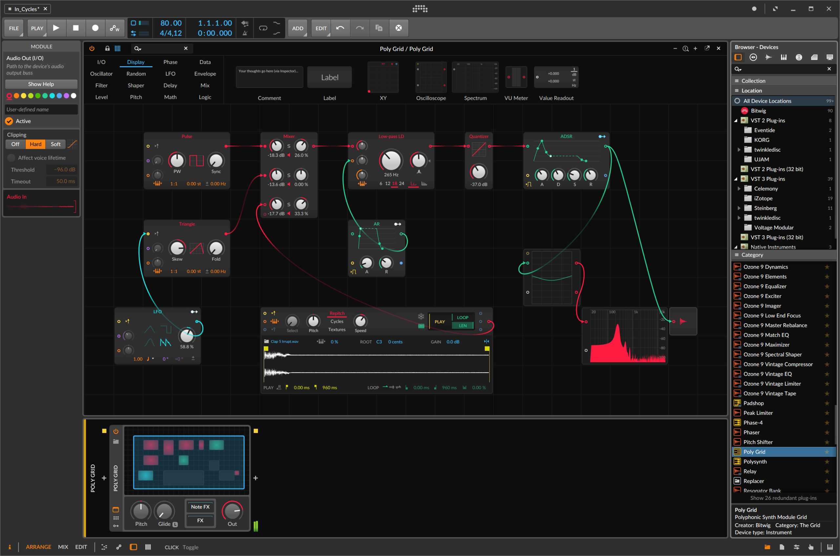Viewport: 840px width, 556px height.
Task: Click the zoom-to-fit magnifier in Grid header
Action: point(685,49)
